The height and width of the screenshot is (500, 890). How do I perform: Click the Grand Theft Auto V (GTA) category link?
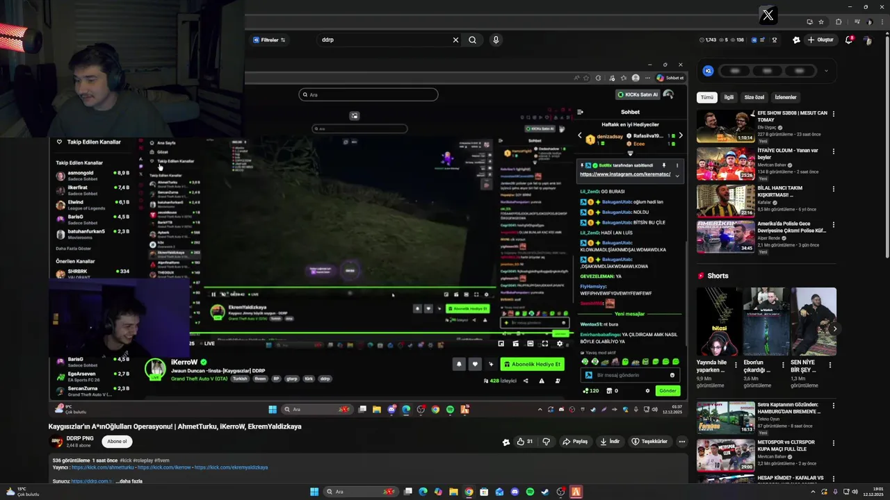pyautogui.click(x=200, y=378)
